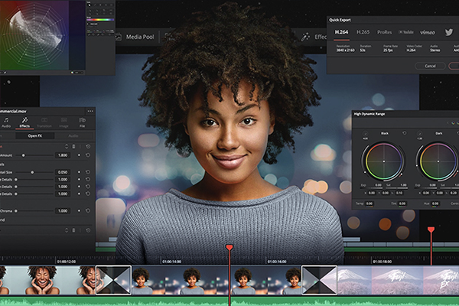This screenshot has width=459, height=306.
Task: Click the Twitter bird icon
Action: point(448,32)
